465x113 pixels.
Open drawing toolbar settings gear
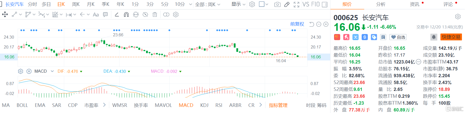176,14
